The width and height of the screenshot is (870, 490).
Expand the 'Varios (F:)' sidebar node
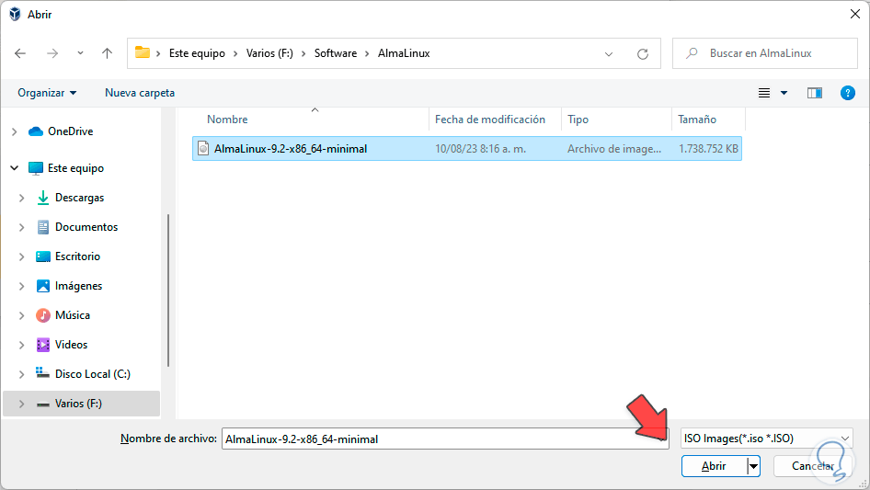coord(22,404)
